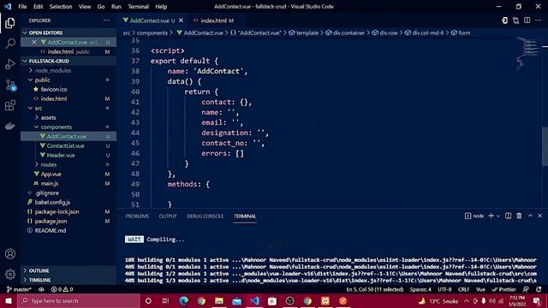The height and width of the screenshot is (308, 548).
Task: Open the Search view in activity bar
Action: point(10,44)
